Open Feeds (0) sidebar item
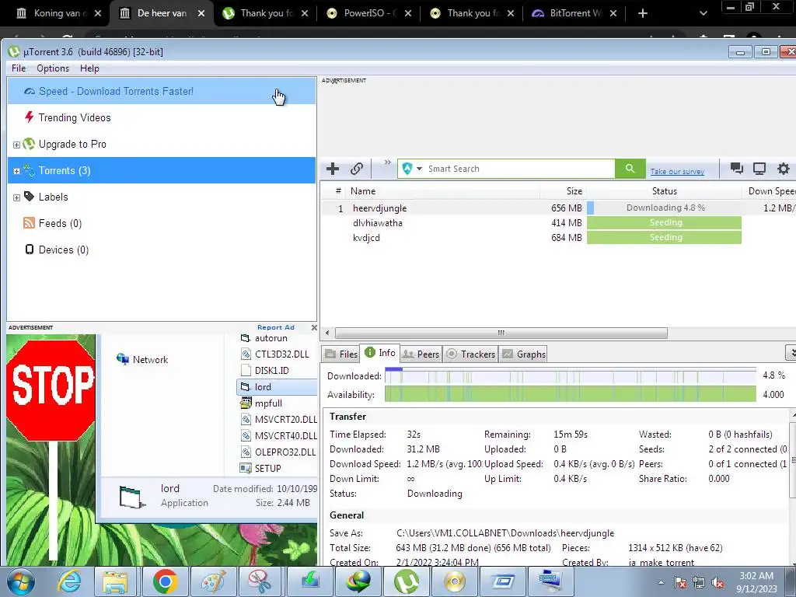This screenshot has height=597, width=796. click(x=162, y=223)
